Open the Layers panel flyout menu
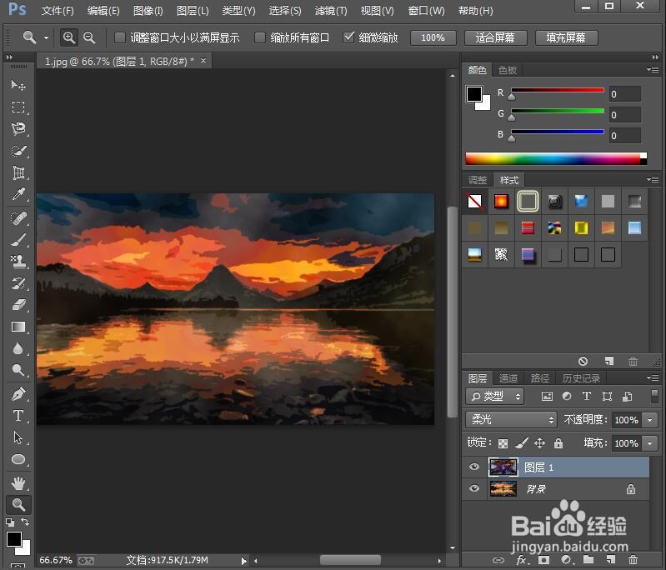The width and height of the screenshot is (666, 570). (653, 378)
